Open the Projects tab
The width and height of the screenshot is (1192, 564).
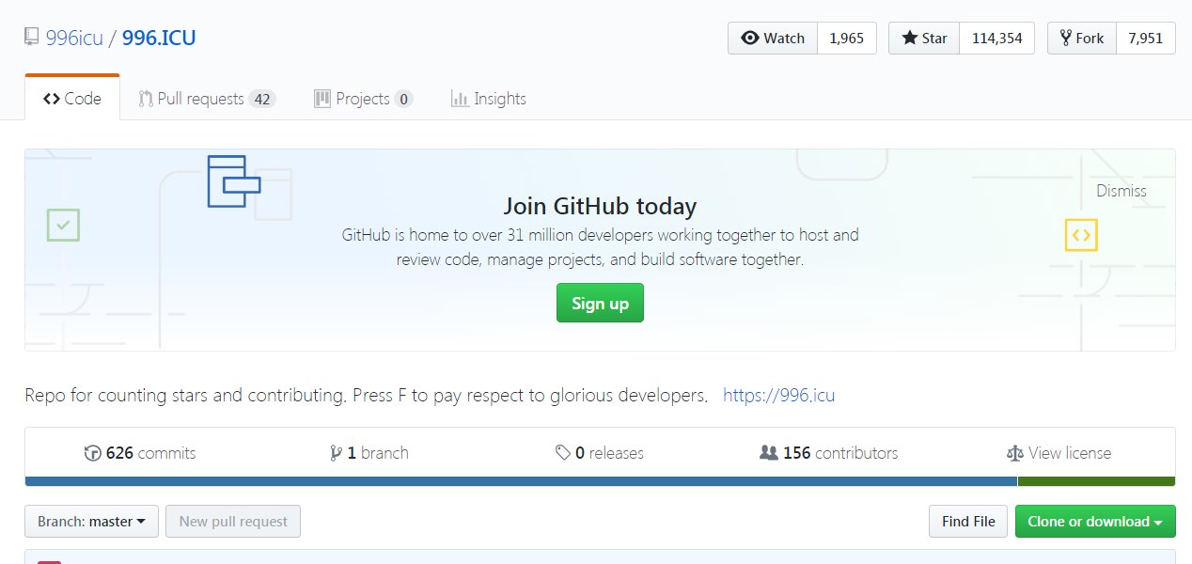point(363,99)
